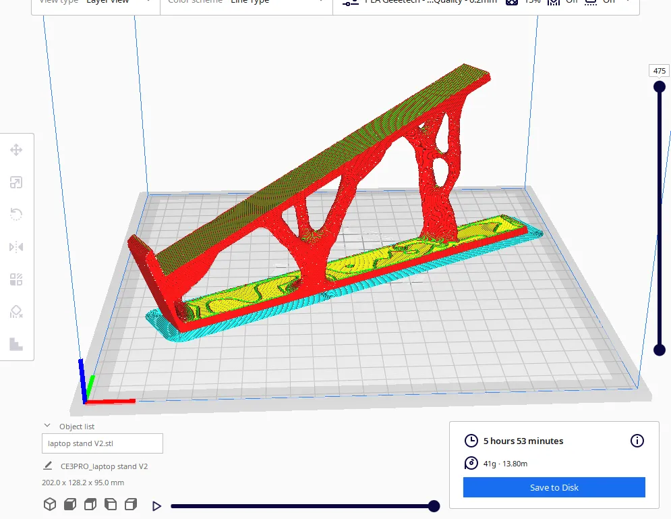
Task: Switch to the front view camera
Action: coord(69,505)
